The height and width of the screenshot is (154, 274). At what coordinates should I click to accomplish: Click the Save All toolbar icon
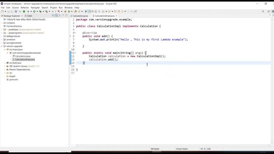pos(12,12)
